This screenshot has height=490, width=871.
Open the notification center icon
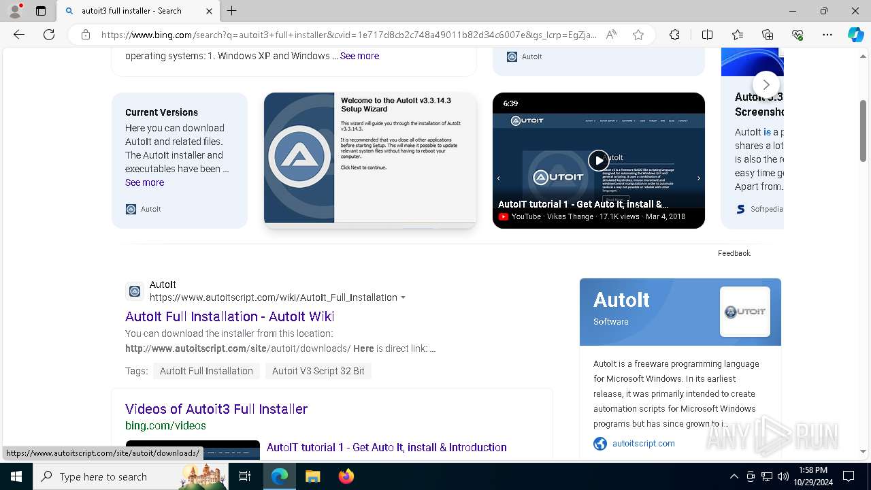tap(849, 476)
